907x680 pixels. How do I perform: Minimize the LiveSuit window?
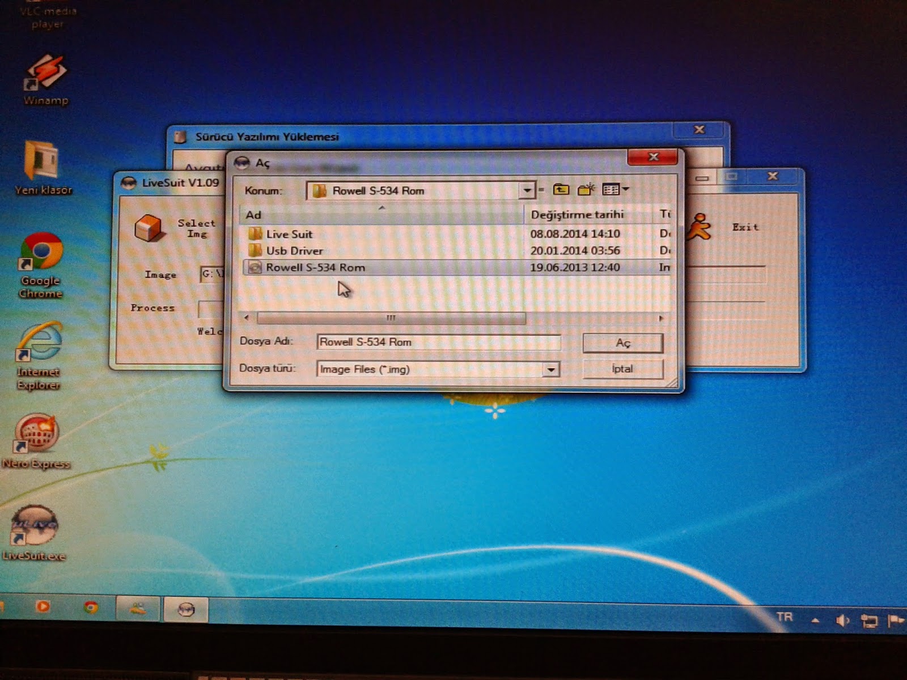tap(702, 177)
